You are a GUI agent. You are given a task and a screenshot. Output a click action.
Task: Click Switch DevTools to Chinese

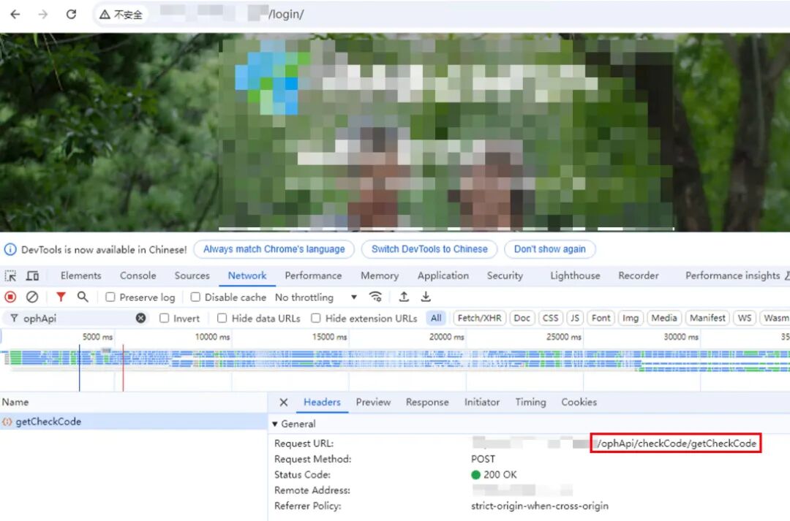point(430,249)
